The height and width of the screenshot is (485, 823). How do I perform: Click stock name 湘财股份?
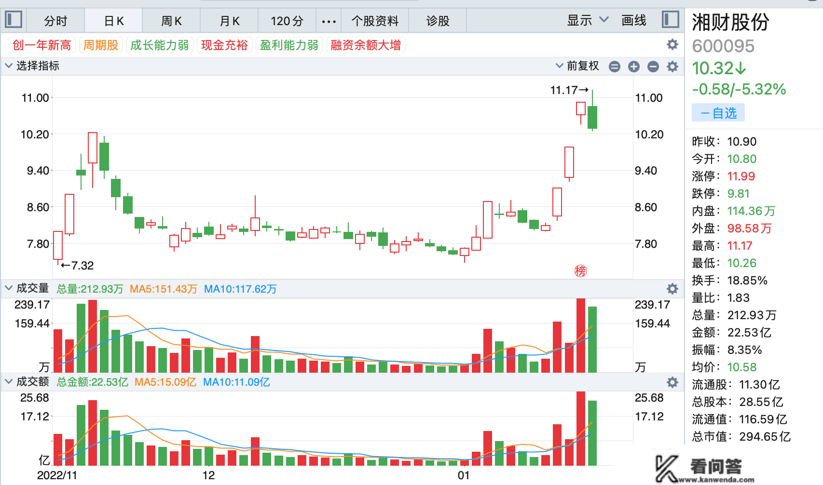click(x=730, y=22)
